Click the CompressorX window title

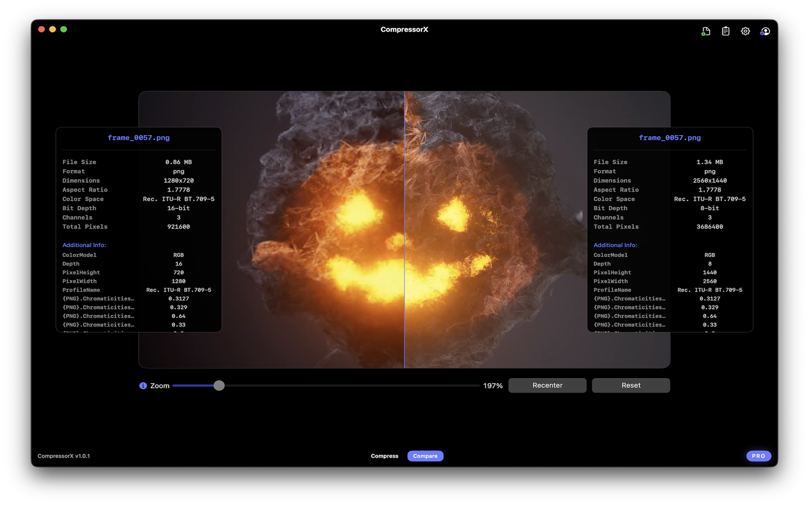point(404,29)
